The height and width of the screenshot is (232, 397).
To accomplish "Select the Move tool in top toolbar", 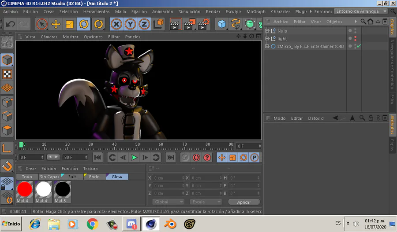I will pos(56,24).
